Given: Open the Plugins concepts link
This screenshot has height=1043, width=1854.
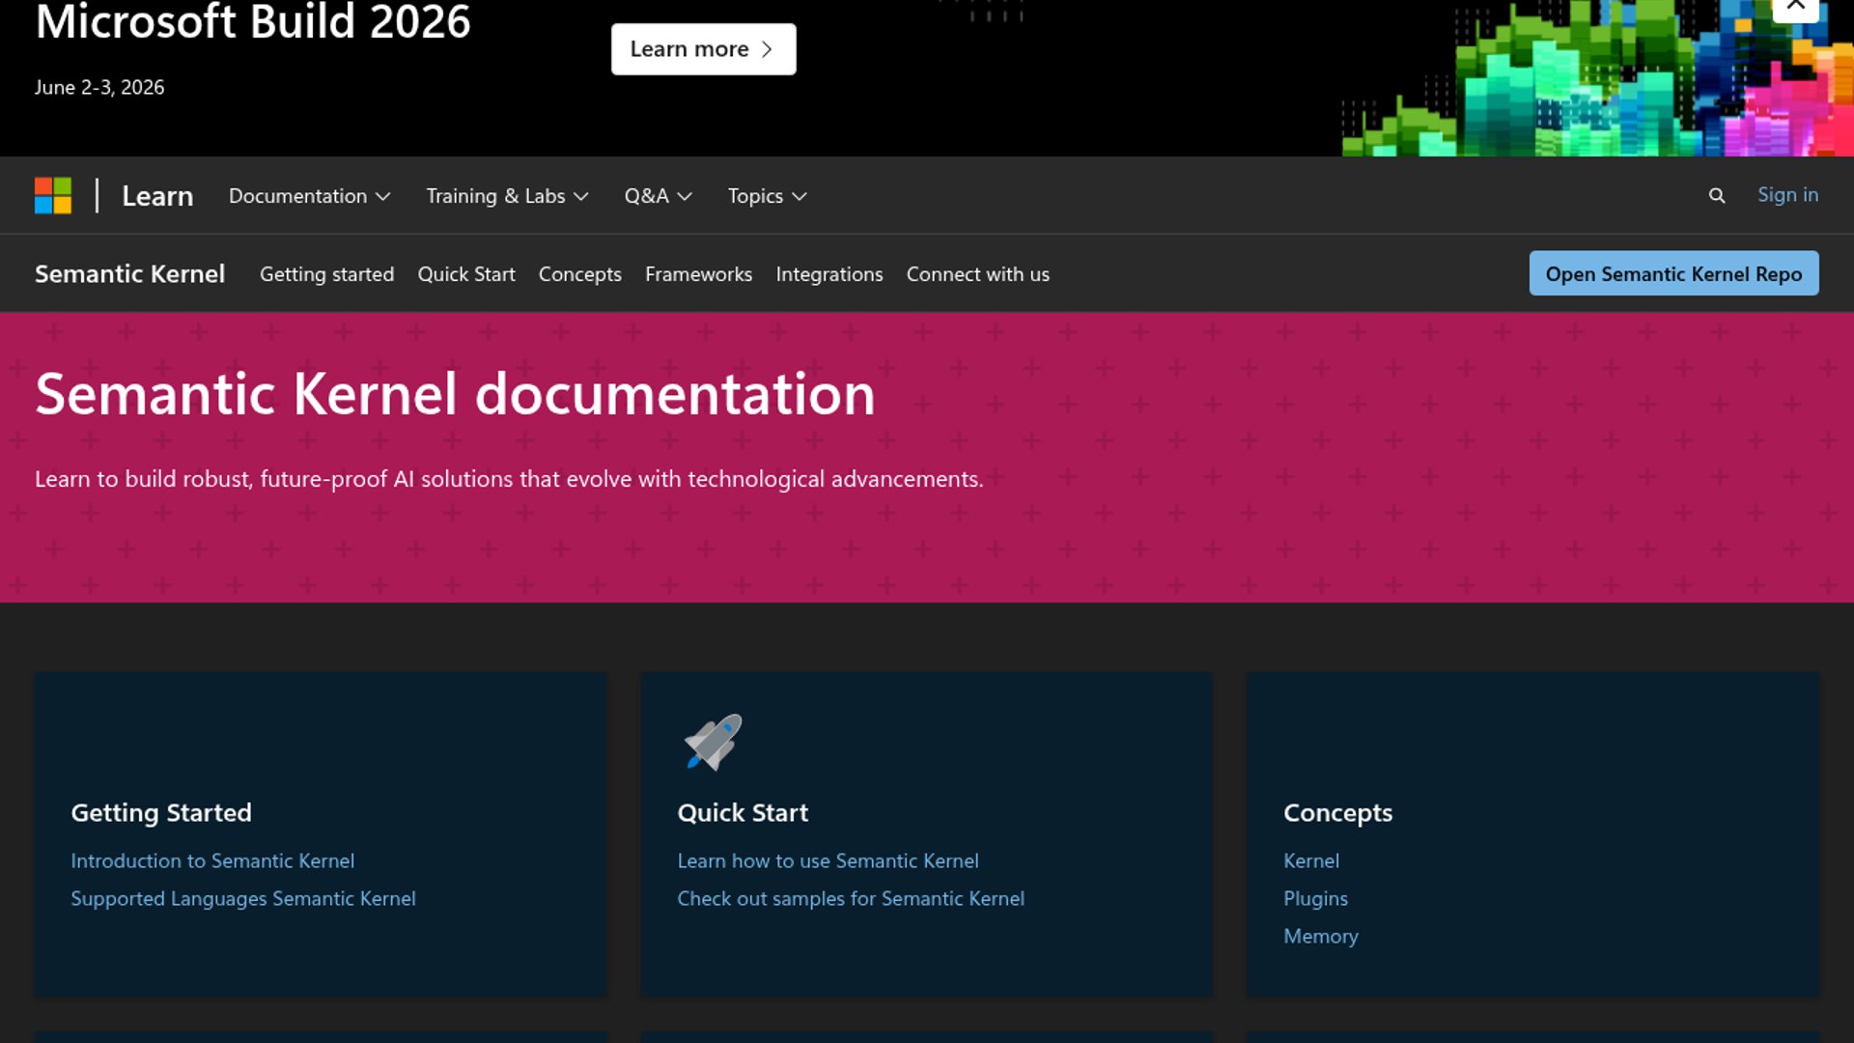Looking at the screenshot, I should [x=1315, y=898].
